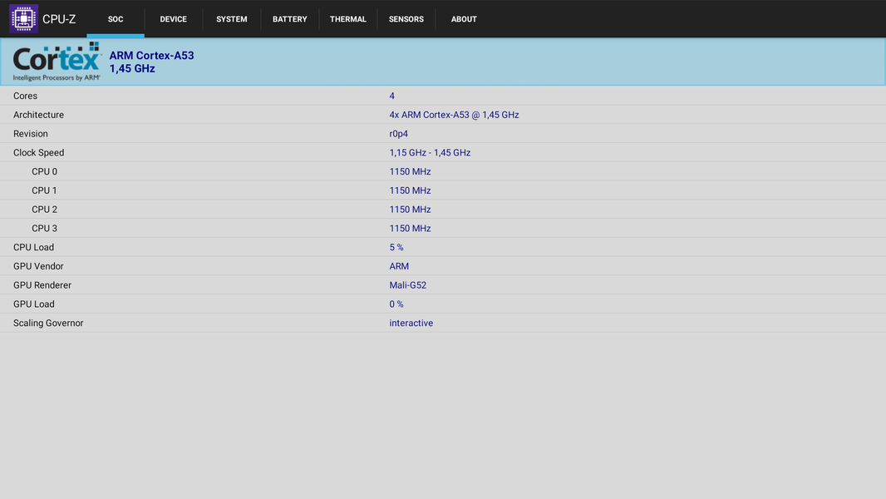The width and height of the screenshot is (886, 499).
Task: Open the SENSORS tab
Action: tap(406, 19)
